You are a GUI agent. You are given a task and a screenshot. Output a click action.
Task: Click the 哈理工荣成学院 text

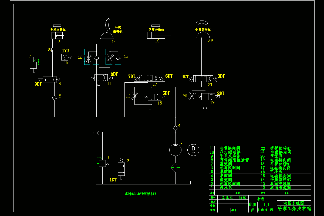(x=294, y=208)
